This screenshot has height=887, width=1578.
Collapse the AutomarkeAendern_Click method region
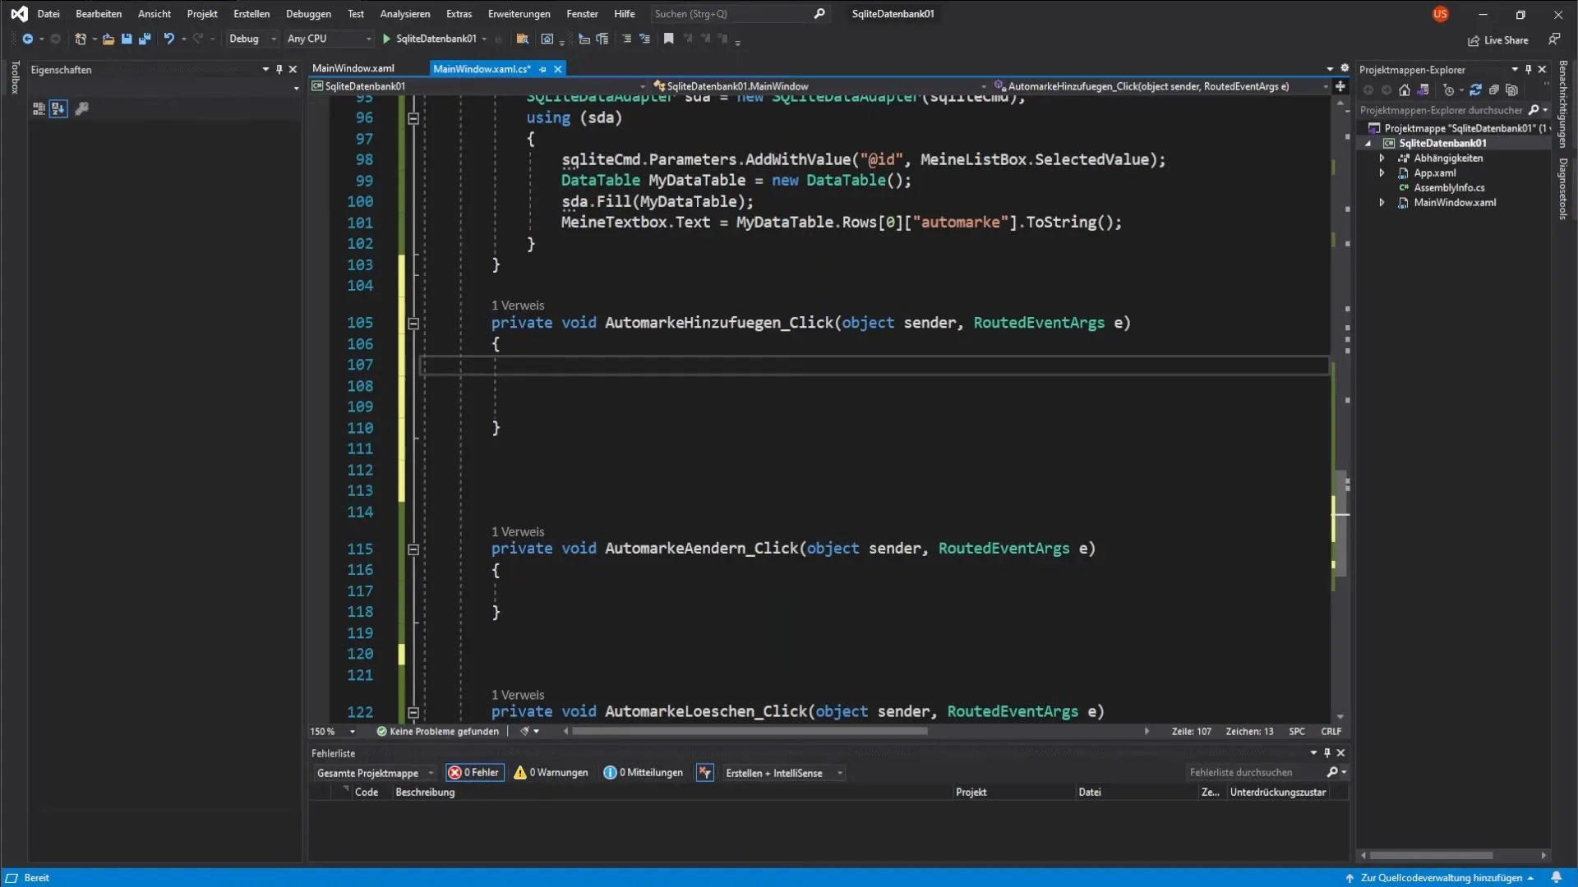click(413, 549)
